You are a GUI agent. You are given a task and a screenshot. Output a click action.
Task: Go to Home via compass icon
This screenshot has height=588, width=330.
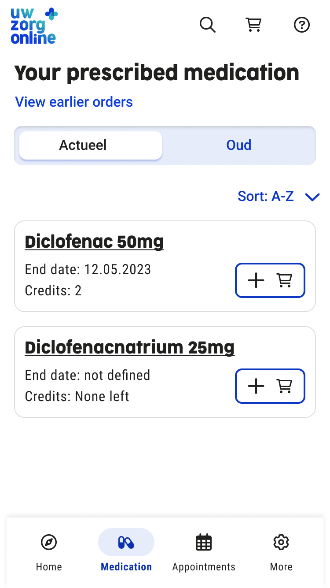(x=49, y=542)
